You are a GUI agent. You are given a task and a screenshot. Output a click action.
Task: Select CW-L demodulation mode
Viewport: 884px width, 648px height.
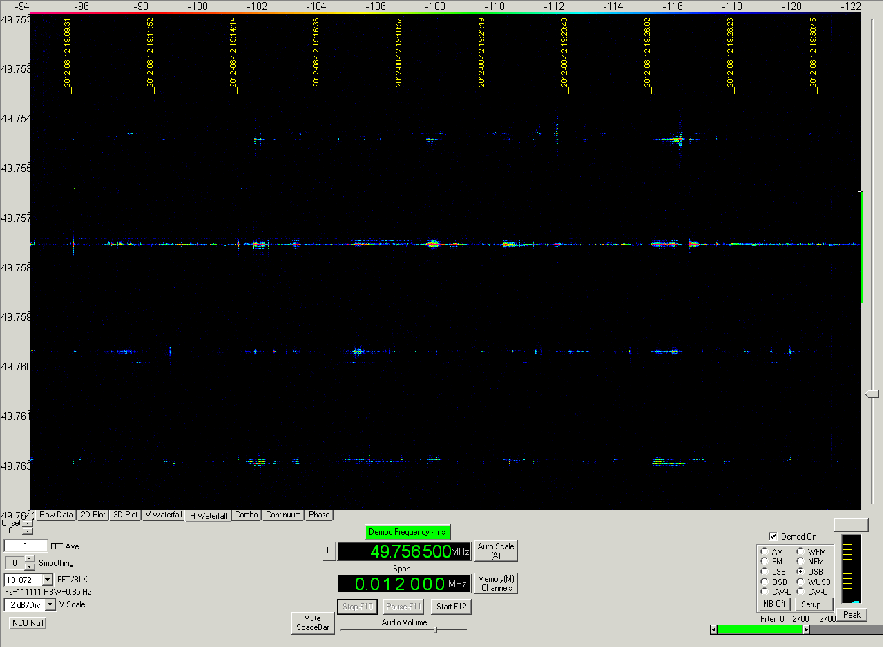tap(765, 591)
